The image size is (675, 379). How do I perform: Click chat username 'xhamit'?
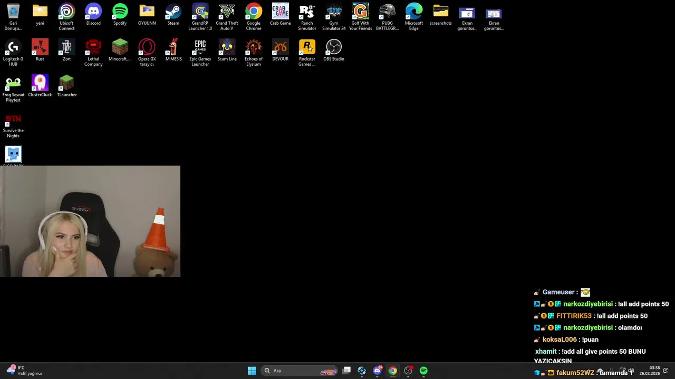tap(546, 351)
